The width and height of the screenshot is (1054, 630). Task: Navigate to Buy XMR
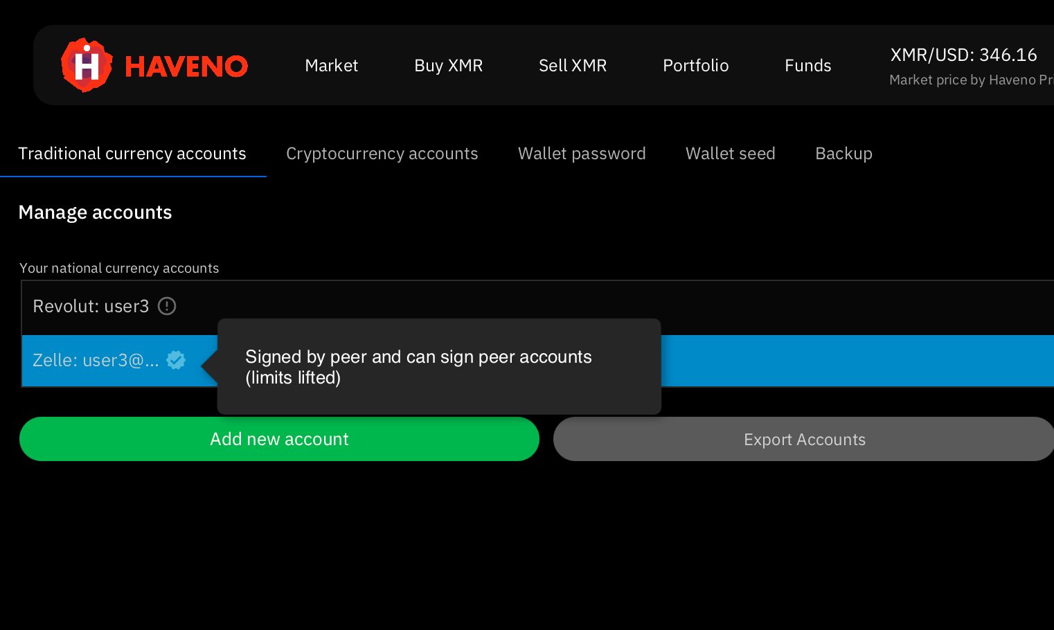(448, 65)
